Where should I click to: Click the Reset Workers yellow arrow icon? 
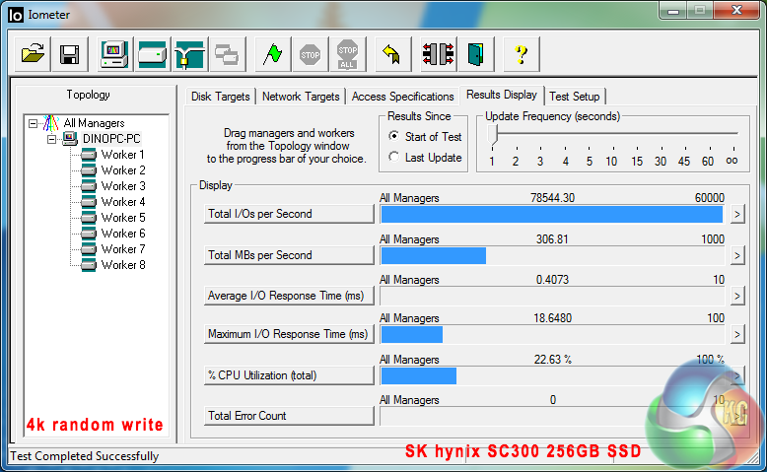click(391, 54)
